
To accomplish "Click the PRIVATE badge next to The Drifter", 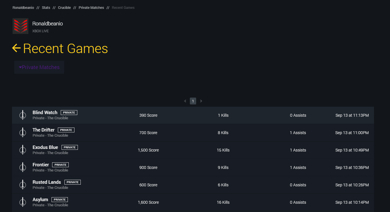I will (x=66, y=130).
